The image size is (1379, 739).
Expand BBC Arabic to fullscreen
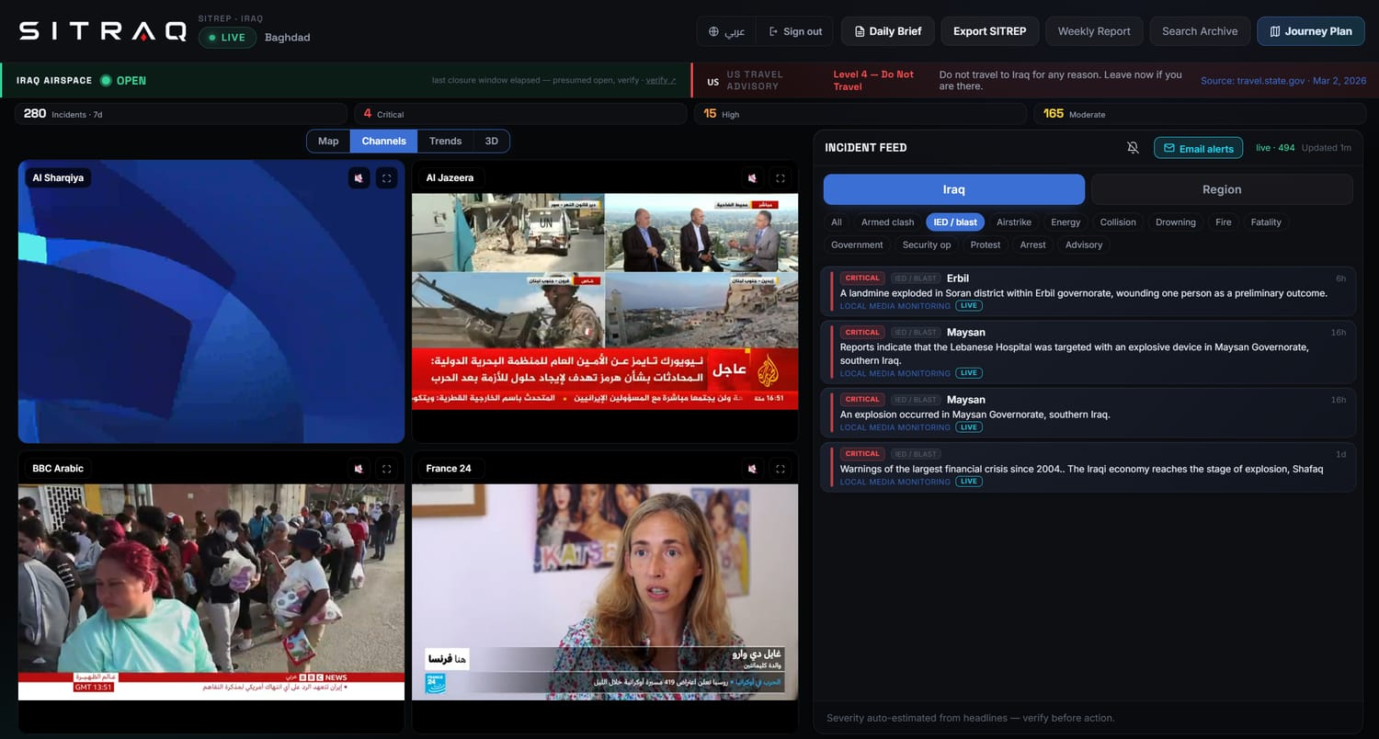tap(387, 469)
